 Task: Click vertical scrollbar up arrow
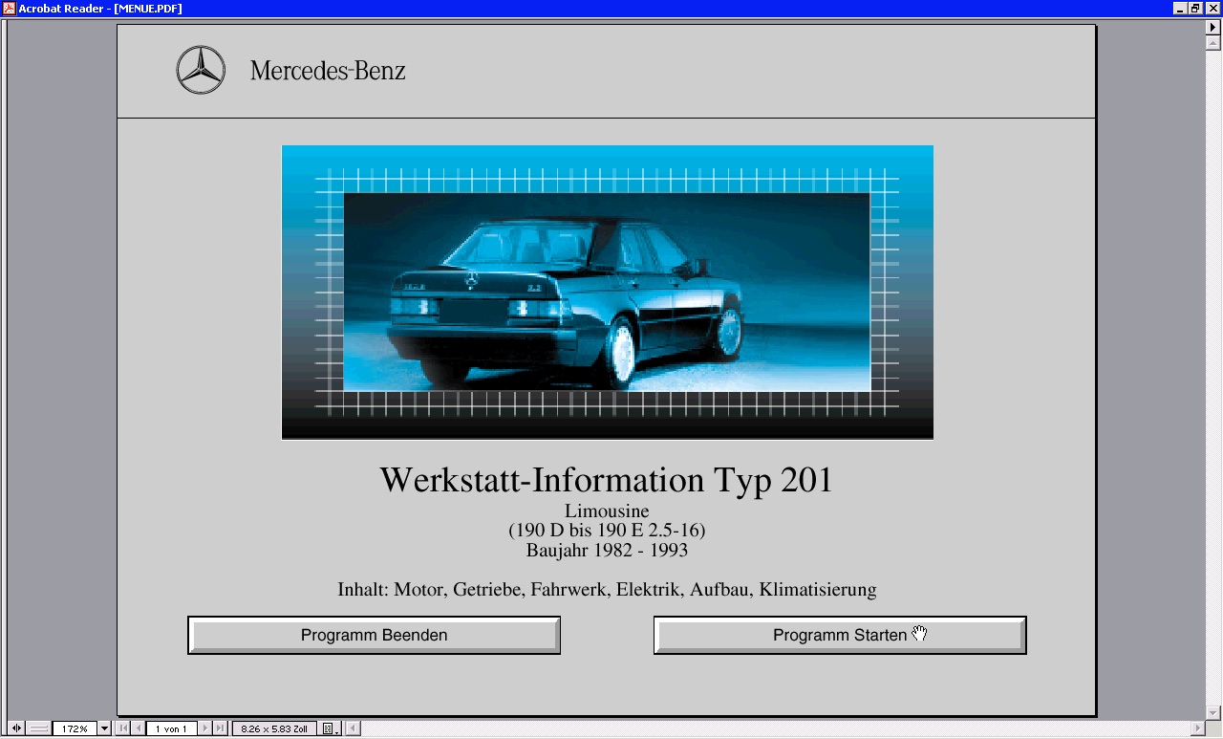(x=1214, y=43)
